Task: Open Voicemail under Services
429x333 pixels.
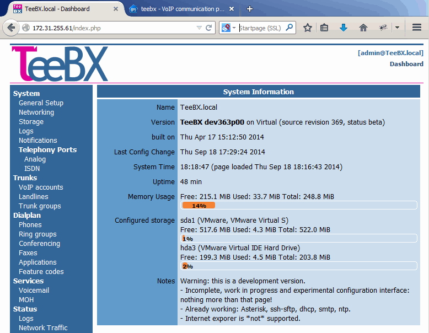Action: (x=34, y=291)
